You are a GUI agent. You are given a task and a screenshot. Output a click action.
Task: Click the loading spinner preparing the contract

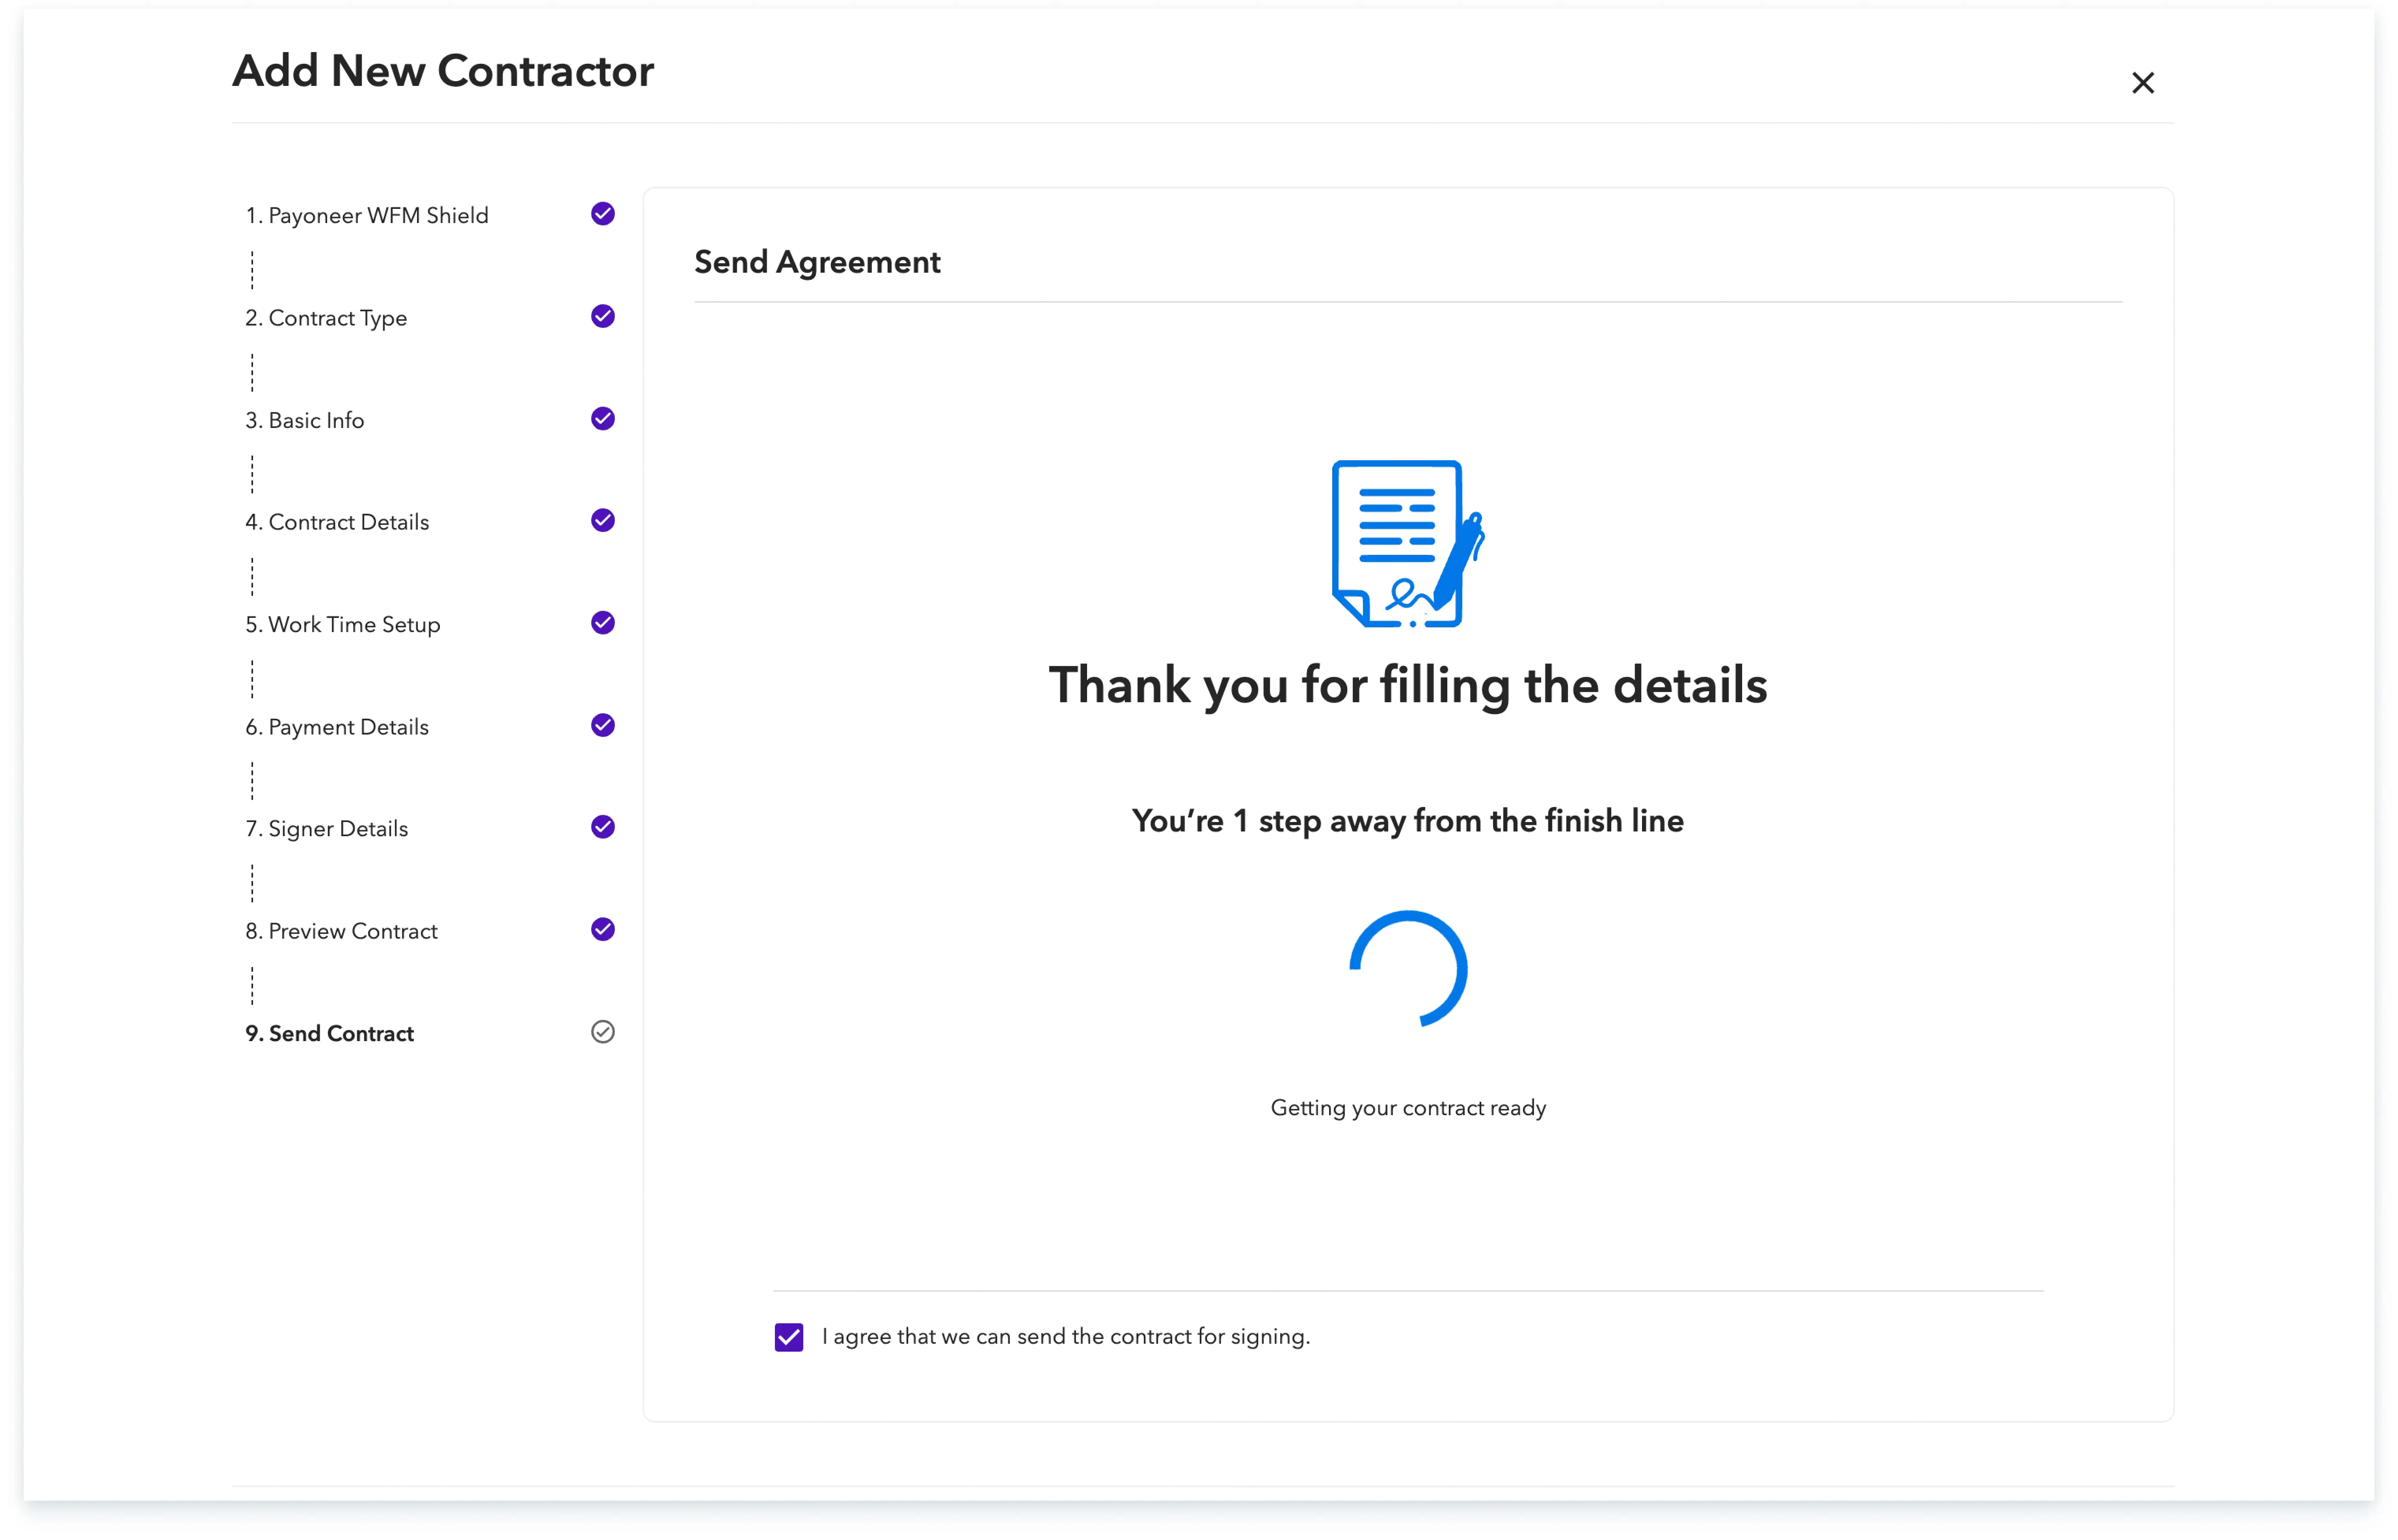[x=1408, y=968]
